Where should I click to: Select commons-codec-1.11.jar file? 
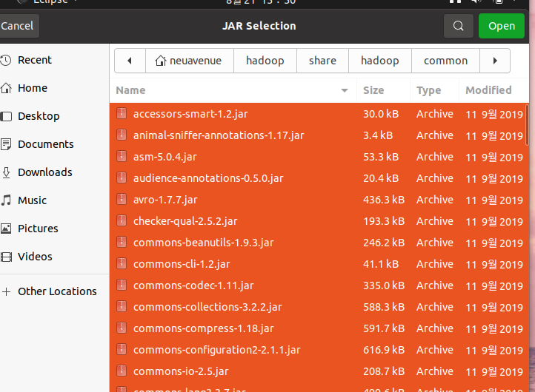[x=319, y=285]
